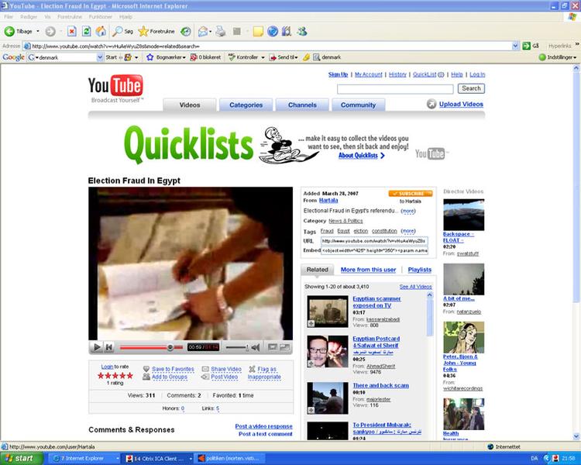Screen dimensions: 581x465
Task: Open the Filer menu
Action: point(9,17)
